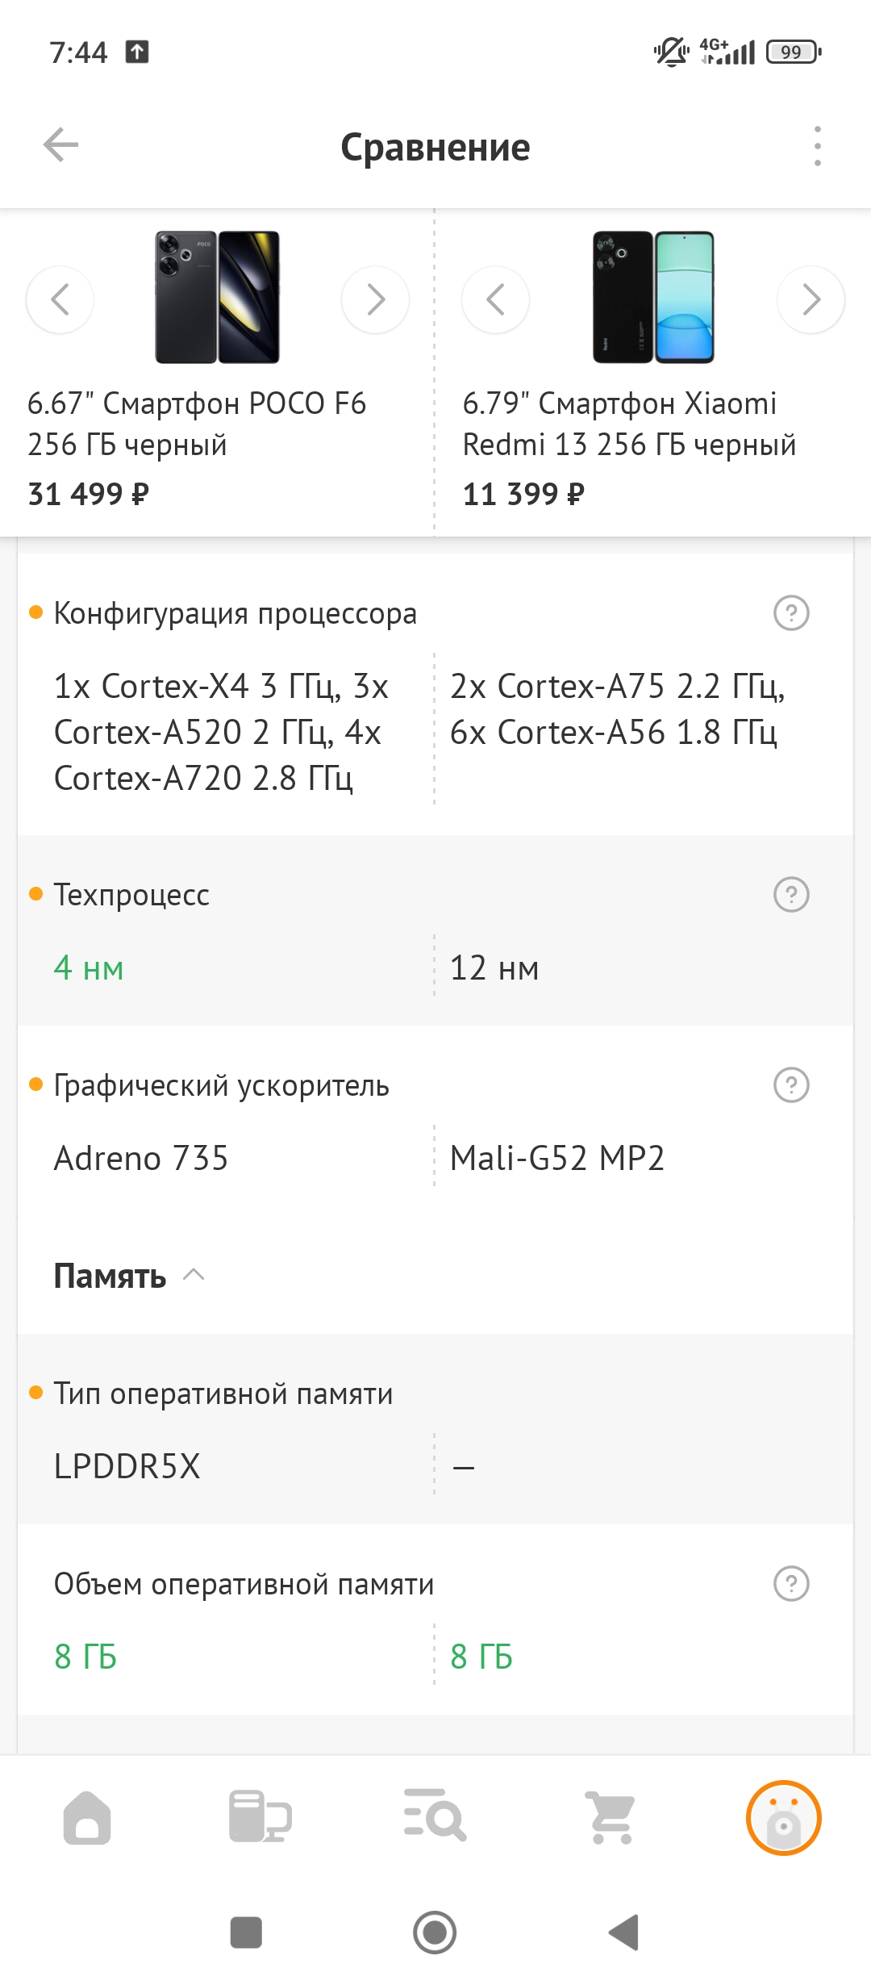This screenshot has height=1985, width=871.
Task: Show next product in right column
Action: click(811, 299)
